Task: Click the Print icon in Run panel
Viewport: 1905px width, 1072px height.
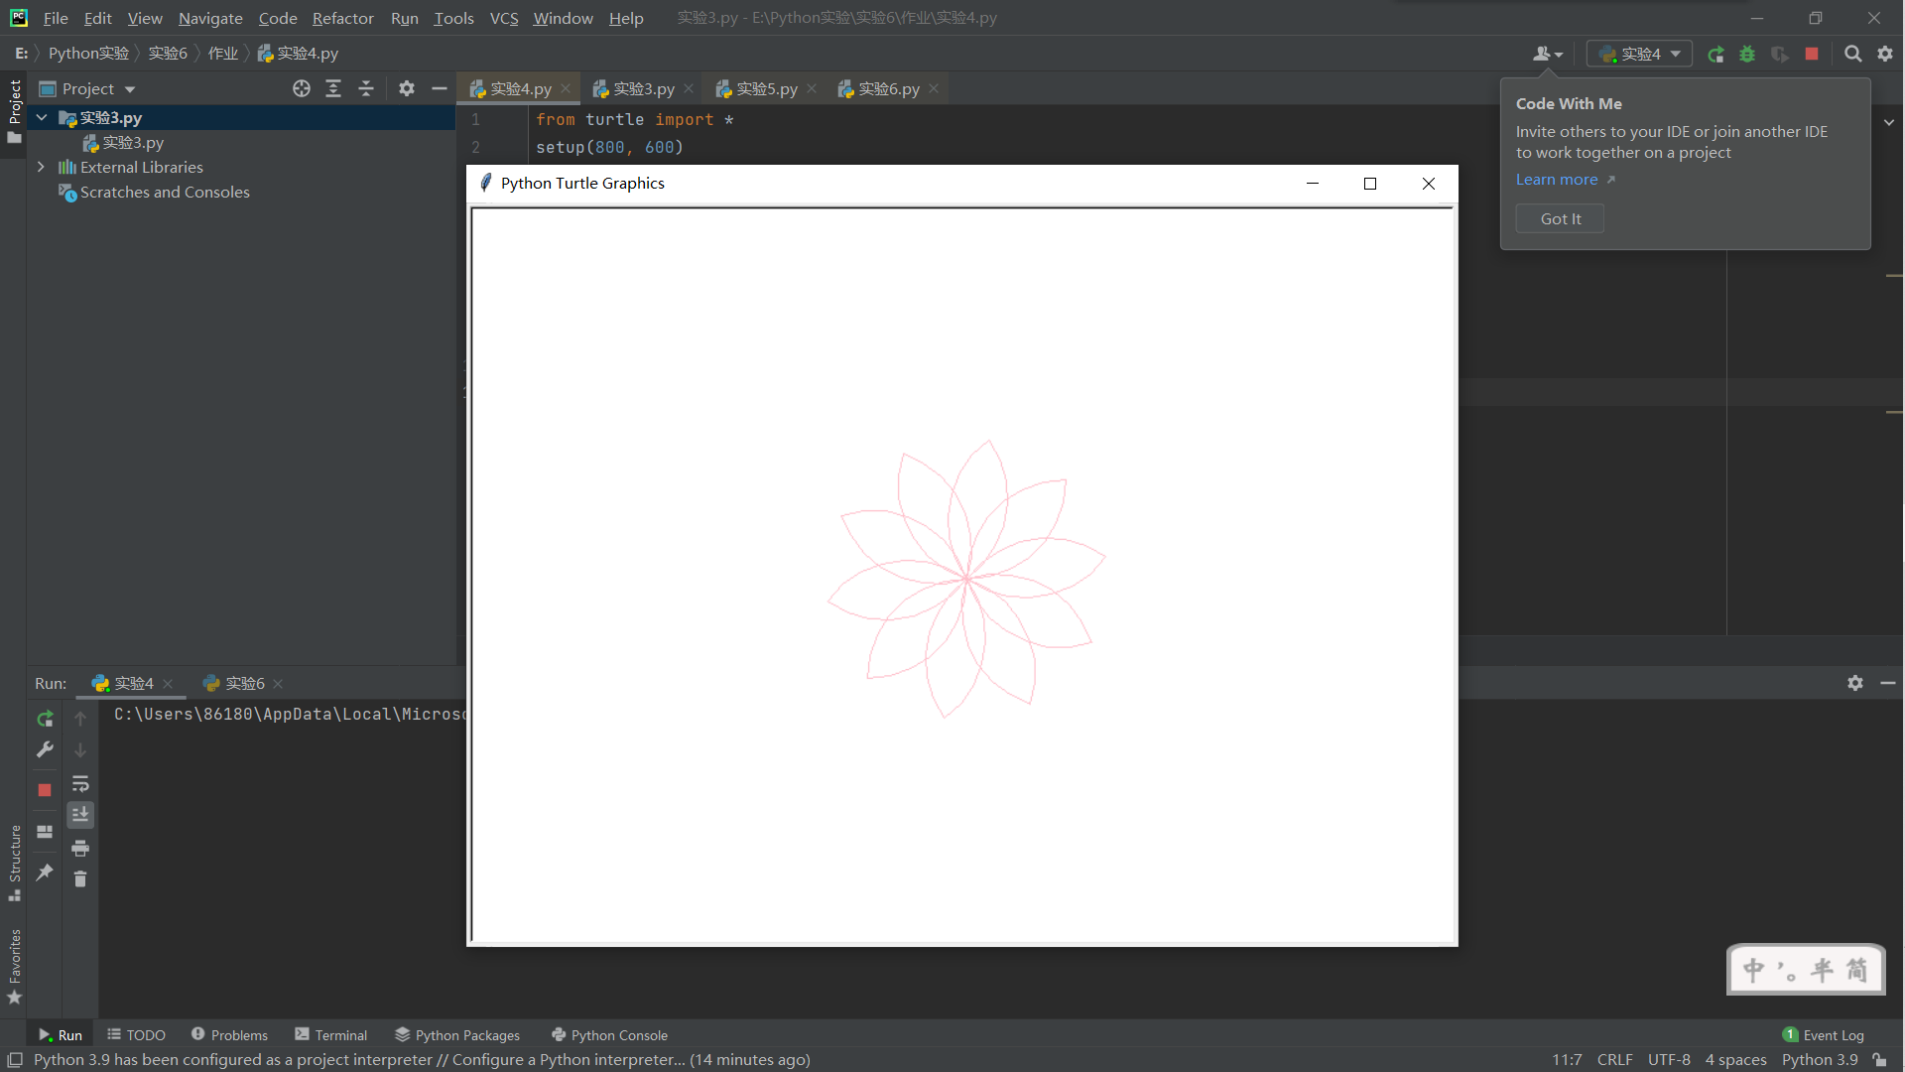Action: (x=80, y=848)
